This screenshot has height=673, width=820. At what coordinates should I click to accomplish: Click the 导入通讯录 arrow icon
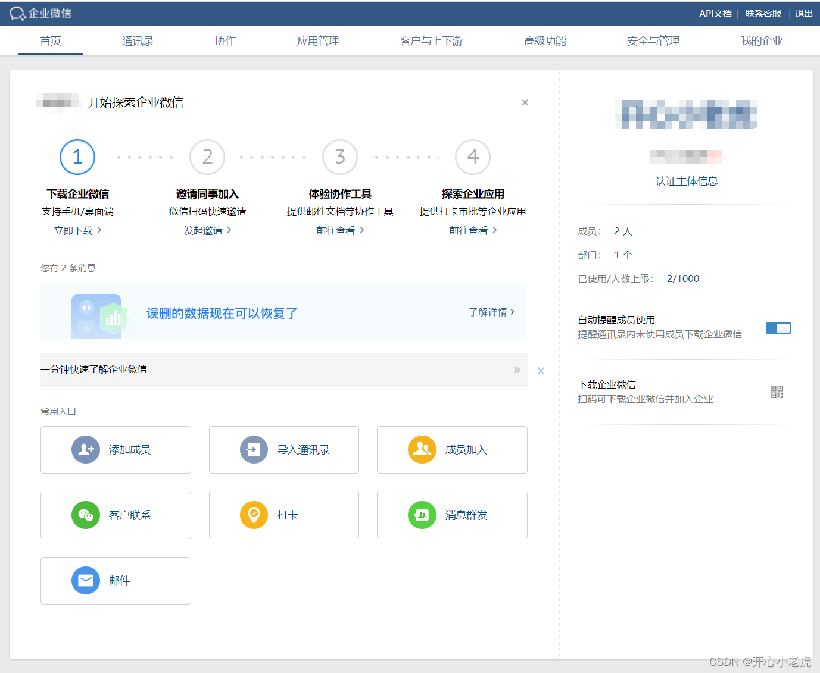pos(254,449)
